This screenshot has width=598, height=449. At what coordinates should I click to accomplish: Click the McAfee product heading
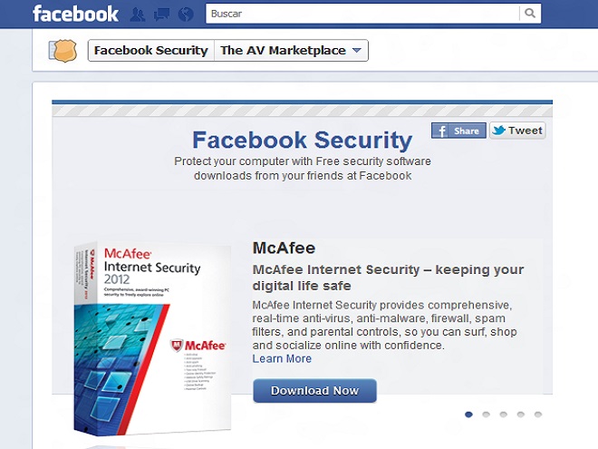pos(284,248)
